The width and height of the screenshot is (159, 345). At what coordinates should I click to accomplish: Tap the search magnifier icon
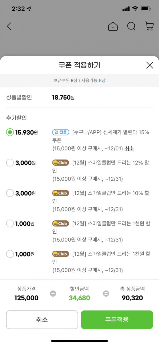(131, 26)
